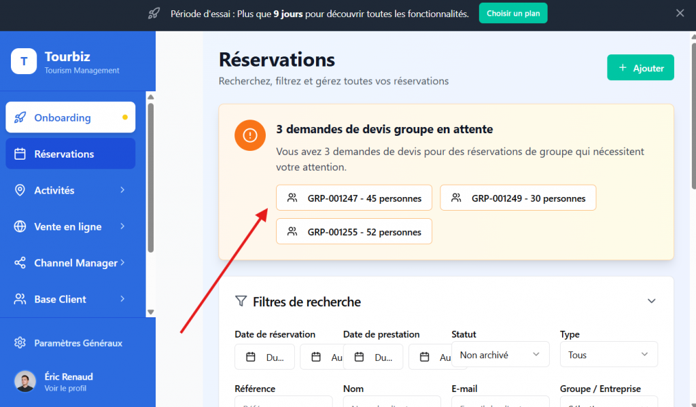
Task: Click the orange alert warning icon
Action: 250,135
